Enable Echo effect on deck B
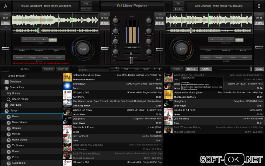The height and width of the screenshot is (166, 265). [245, 58]
